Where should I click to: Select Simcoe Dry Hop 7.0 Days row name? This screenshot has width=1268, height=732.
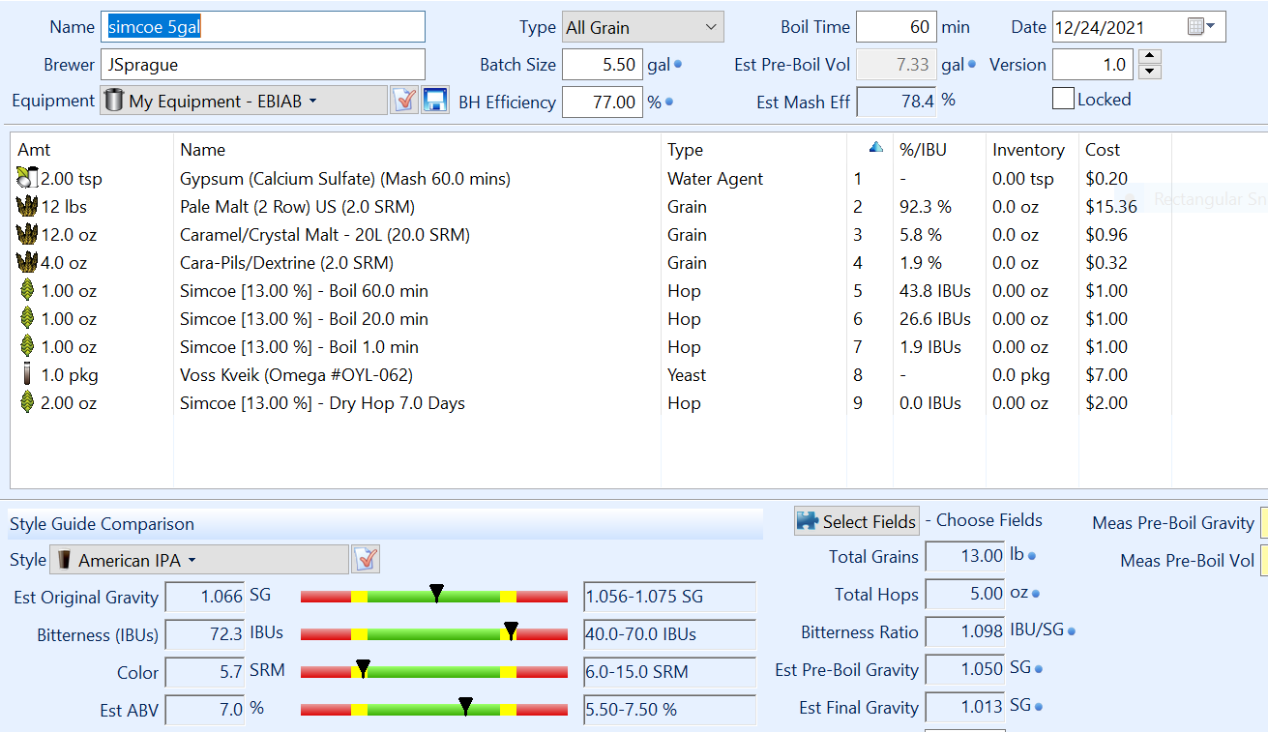[322, 402]
